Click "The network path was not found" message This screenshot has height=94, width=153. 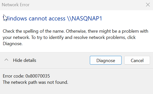35,82
